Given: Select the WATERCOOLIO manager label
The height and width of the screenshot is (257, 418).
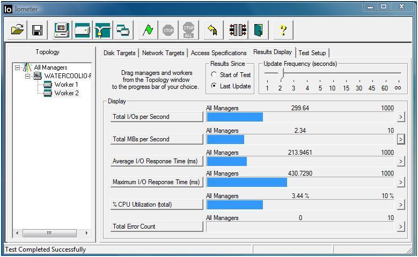Looking at the screenshot, I should click(68, 76).
